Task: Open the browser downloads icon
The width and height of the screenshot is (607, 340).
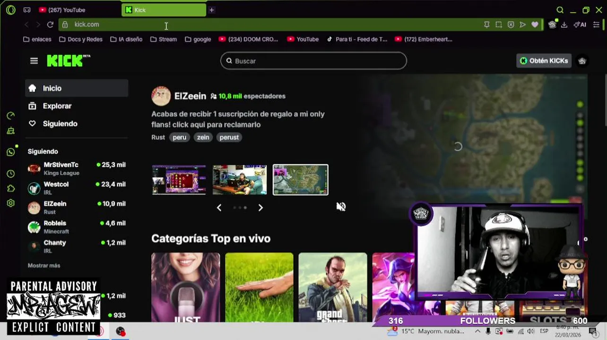Action: click(564, 25)
